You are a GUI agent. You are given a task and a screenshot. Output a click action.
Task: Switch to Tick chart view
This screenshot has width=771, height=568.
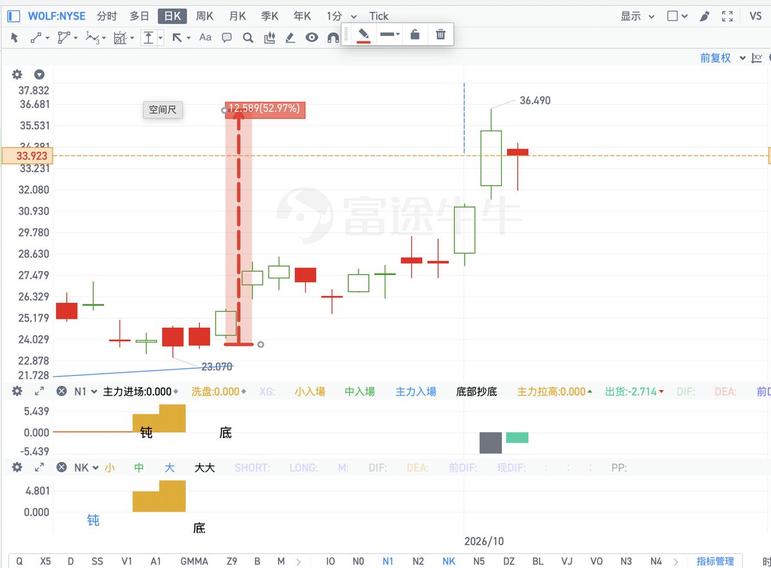pos(379,16)
